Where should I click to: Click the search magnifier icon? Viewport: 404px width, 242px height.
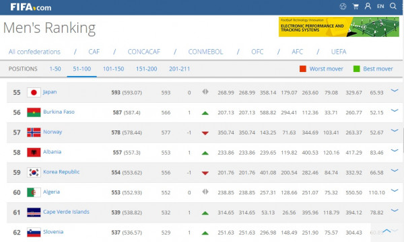(393, 6)
